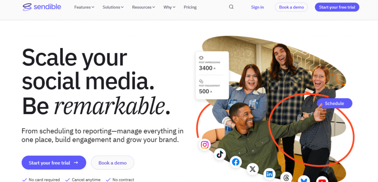This screenshot has height=182, width=378.
Task: Click Book a demo in header
Action: pos(291,7)
